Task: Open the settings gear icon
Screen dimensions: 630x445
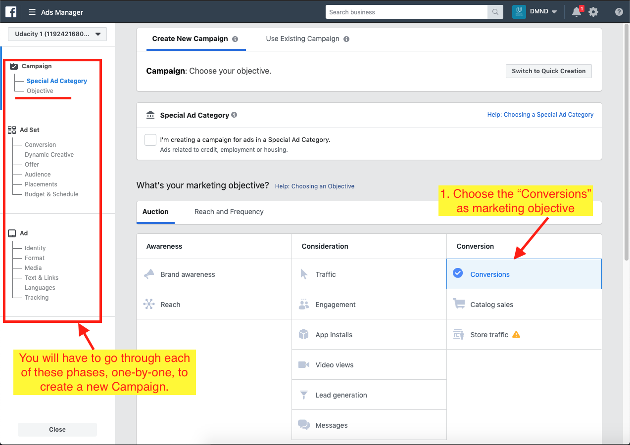Action: [593, 12]
